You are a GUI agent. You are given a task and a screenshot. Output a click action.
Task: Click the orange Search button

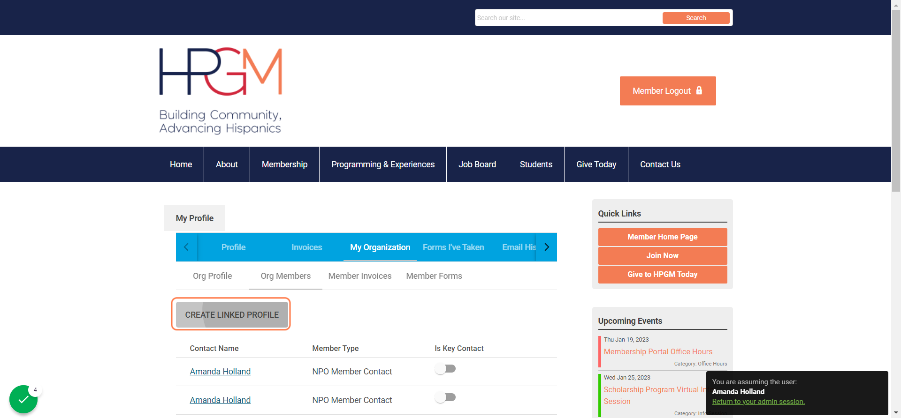696,18
